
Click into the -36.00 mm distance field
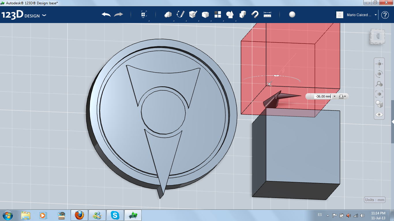323,96
